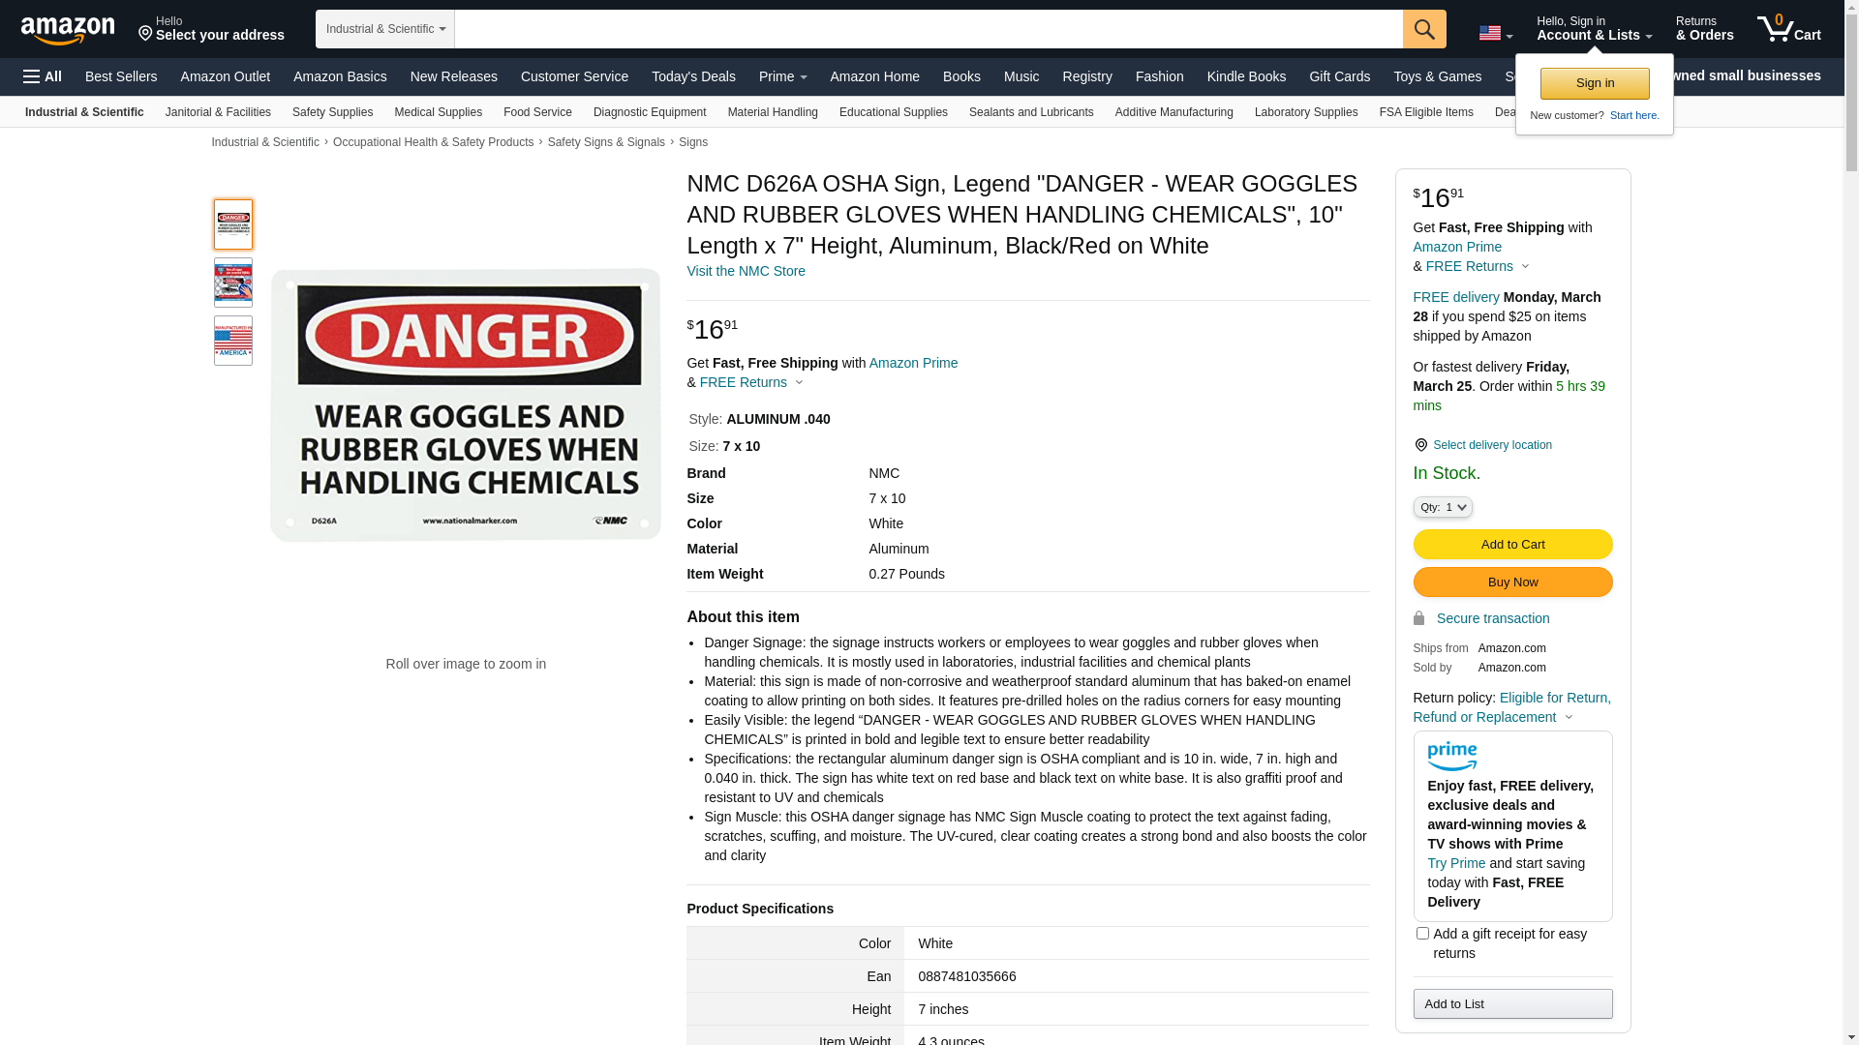The image size is (1859, 1045).
Task: Open the Industrial & Scientific search category dropdown
Action: coord(385,29)
